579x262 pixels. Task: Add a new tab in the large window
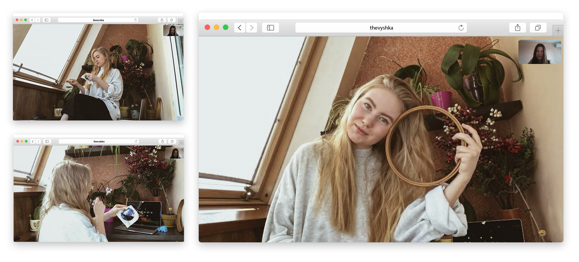pos(558,31)
